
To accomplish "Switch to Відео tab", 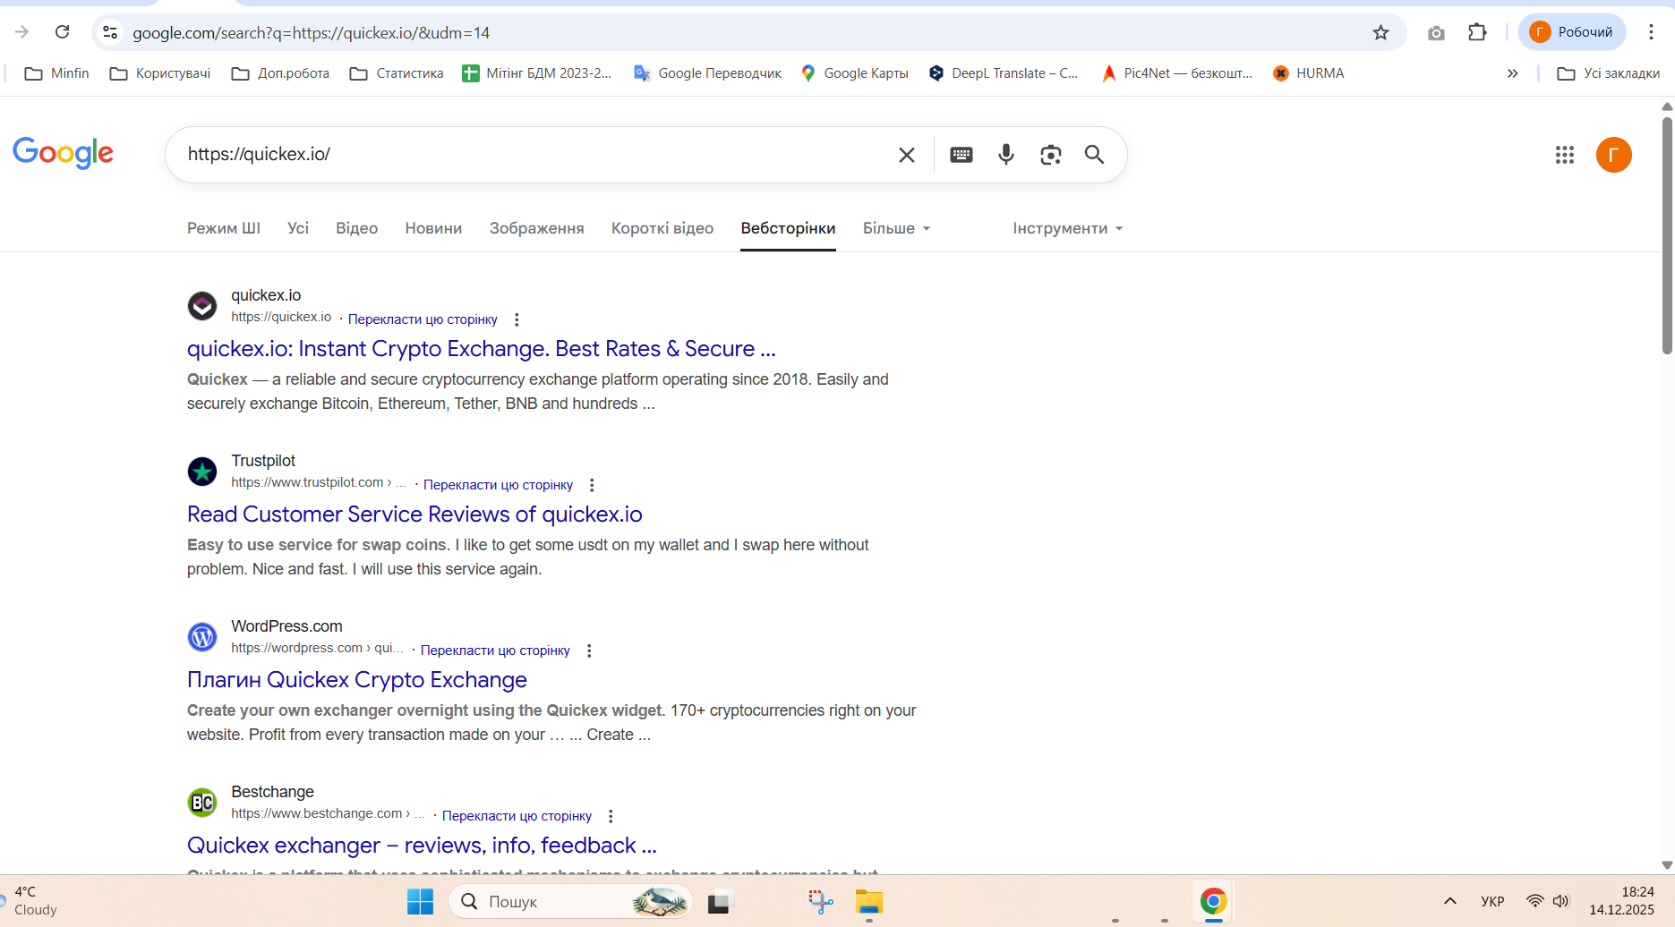I will (357, 228).
